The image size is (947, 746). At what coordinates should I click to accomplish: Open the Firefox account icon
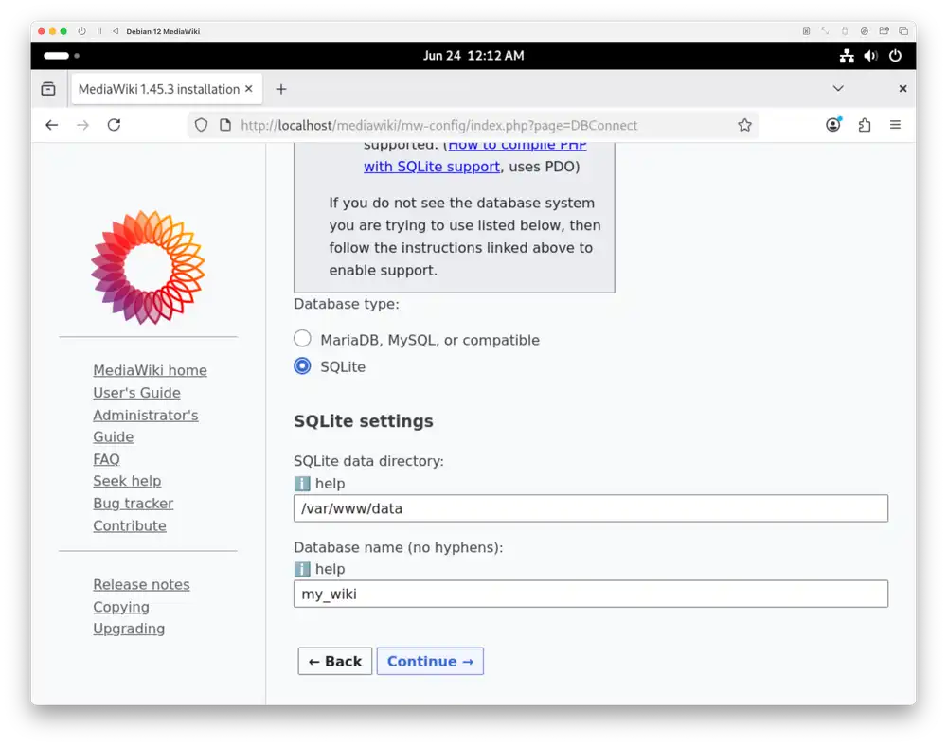click(833, 124)
